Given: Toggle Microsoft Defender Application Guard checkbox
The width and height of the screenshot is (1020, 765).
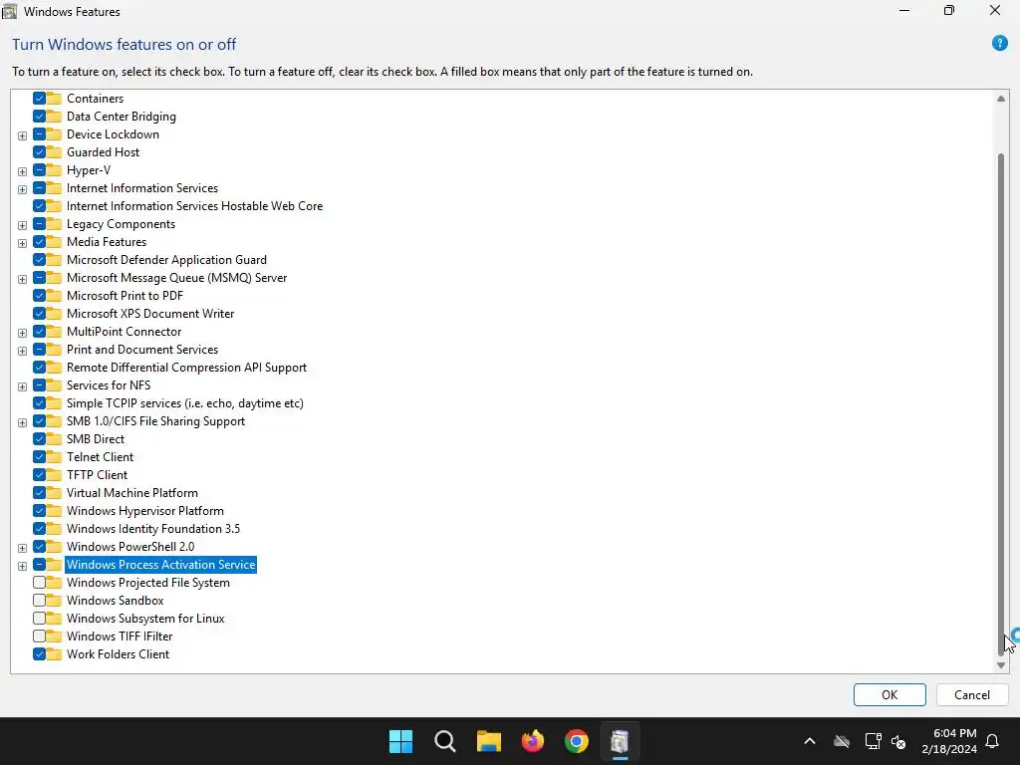Looking at the screenshot, I should pos(39,260).
